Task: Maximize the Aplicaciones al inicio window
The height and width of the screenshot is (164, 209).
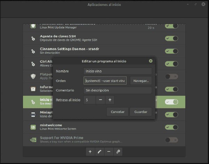Action: pos(195,5)
